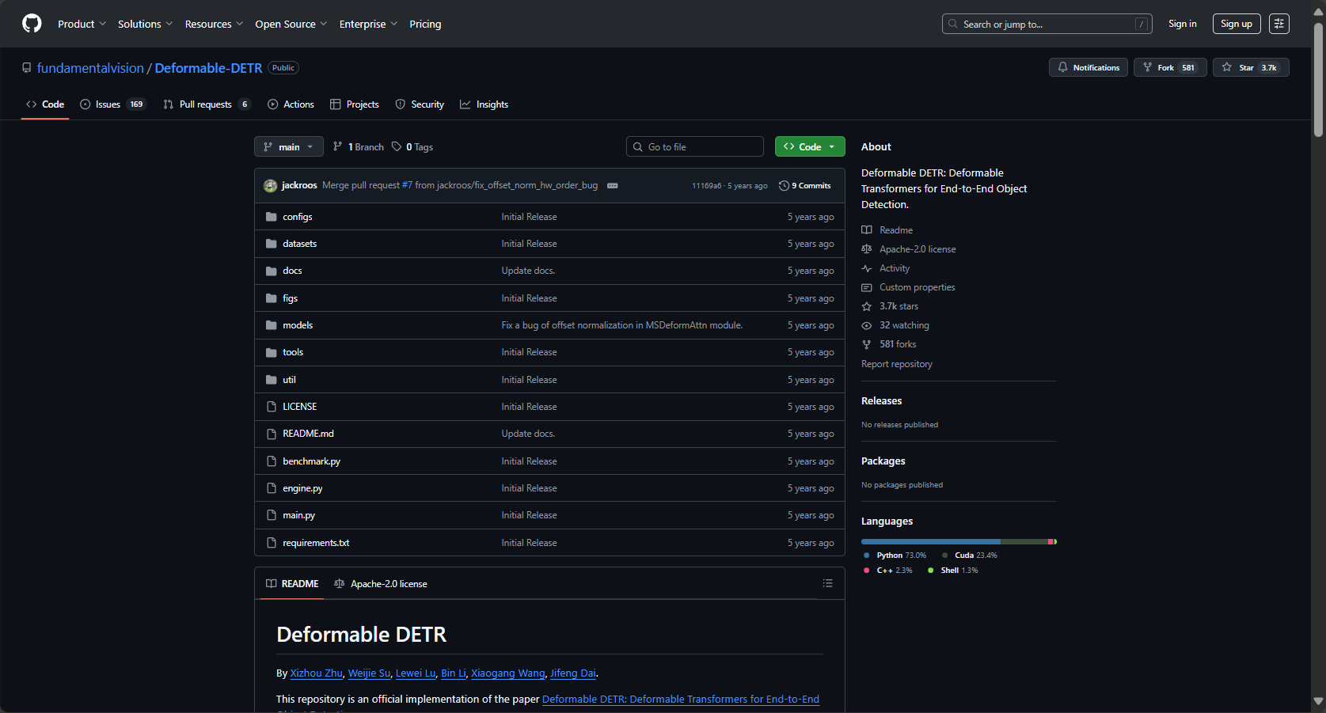The image size is (1326, 713).
Task: Click the Fork 581 button
Action: [x=1170, y=67]
